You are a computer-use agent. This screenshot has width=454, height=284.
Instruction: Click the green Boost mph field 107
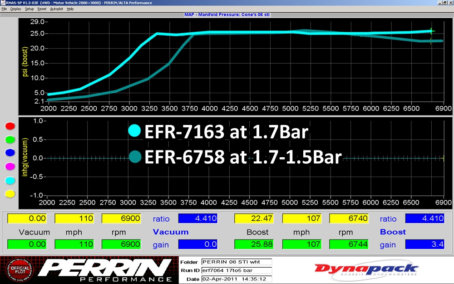(x=302, y=244)
